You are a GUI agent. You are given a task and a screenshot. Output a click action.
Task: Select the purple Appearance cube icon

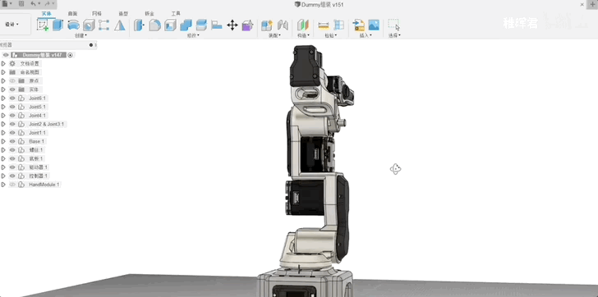[x=248, y=25]
